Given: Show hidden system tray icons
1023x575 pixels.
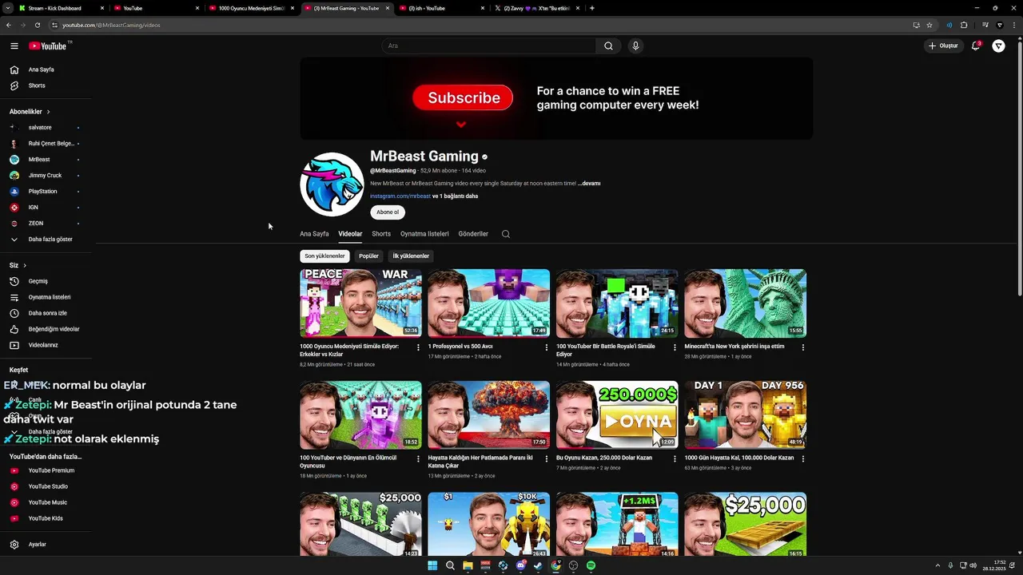Looking at the screenshot, I should tap(937, 565).
